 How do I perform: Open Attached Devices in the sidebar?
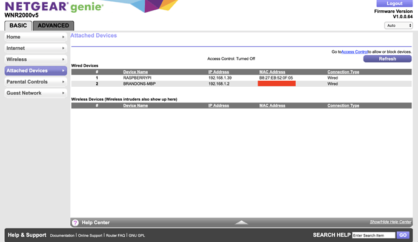[36, 71]
